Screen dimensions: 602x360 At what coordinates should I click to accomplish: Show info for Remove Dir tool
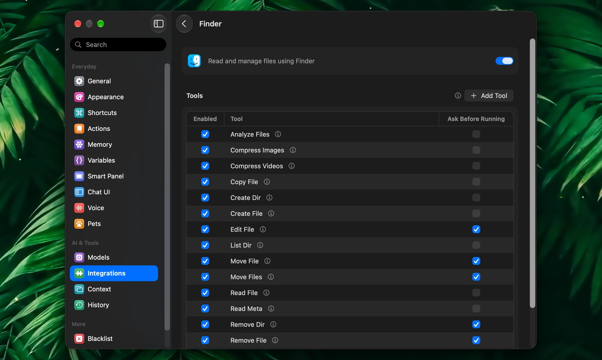(x=273, y=324)
